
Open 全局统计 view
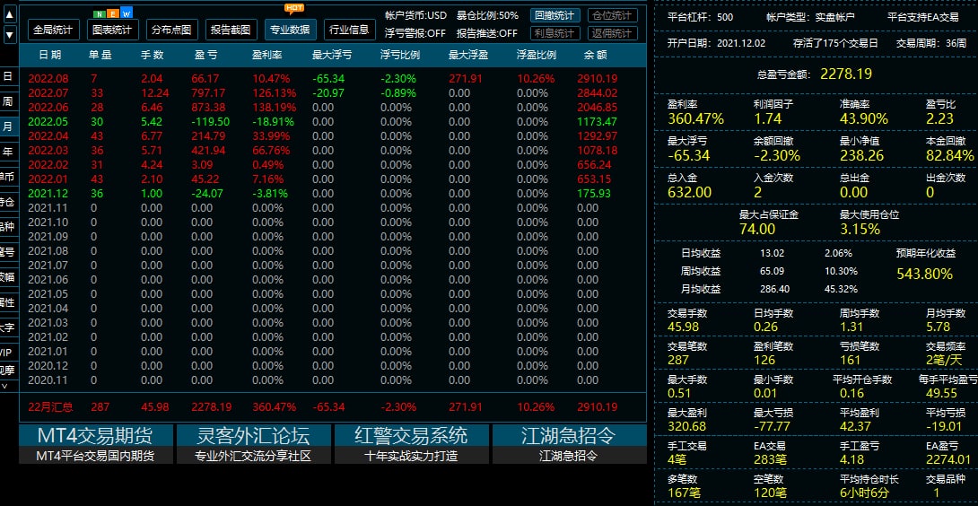pyautogui.click(x=54, y=30)
